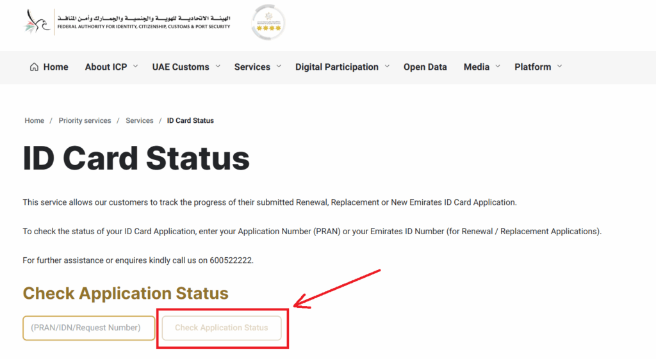Open the About ICP menu
The image size is (656, 359).
tap(106, 67)
